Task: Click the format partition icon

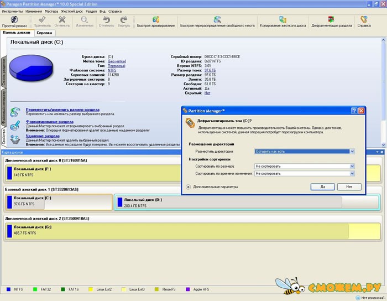Action: click(x=15, y=126)
